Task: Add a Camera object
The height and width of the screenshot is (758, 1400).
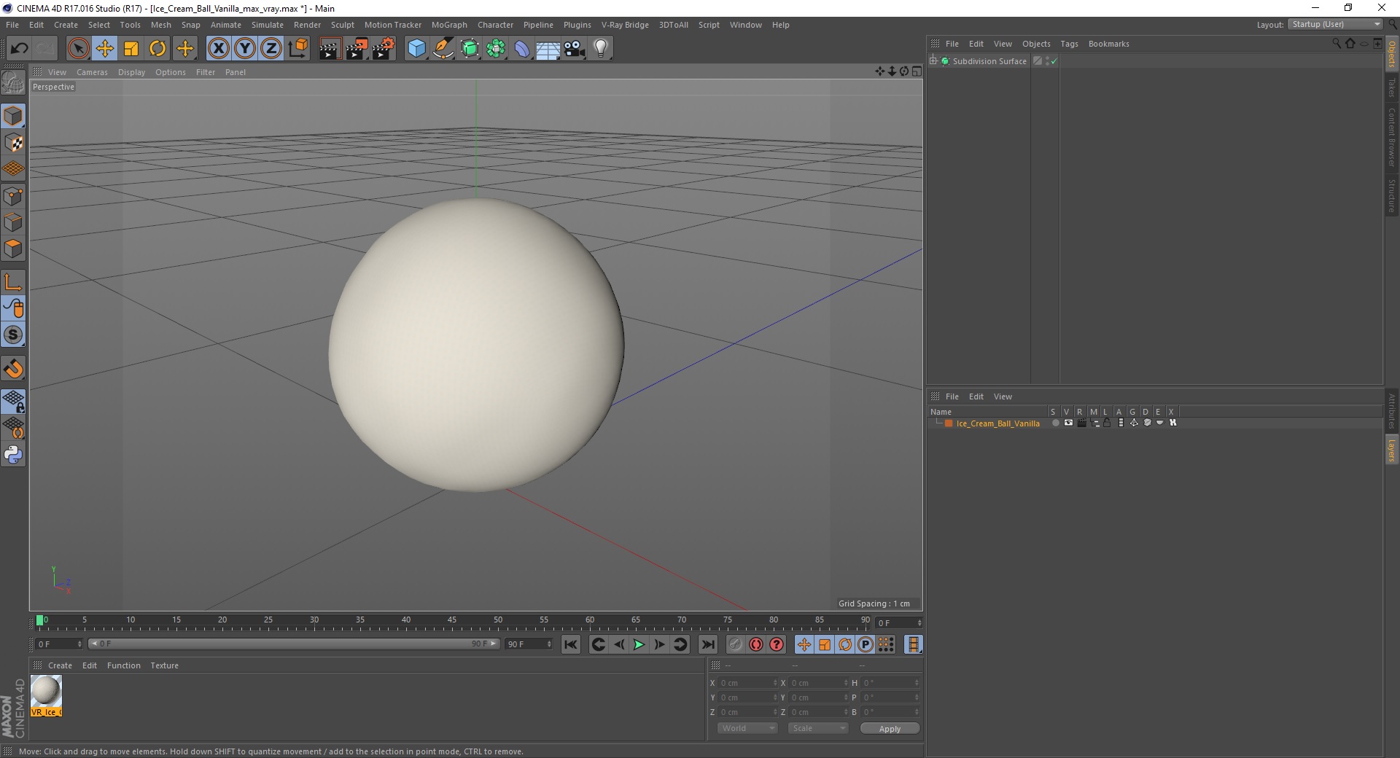Action: pos(575,49)
